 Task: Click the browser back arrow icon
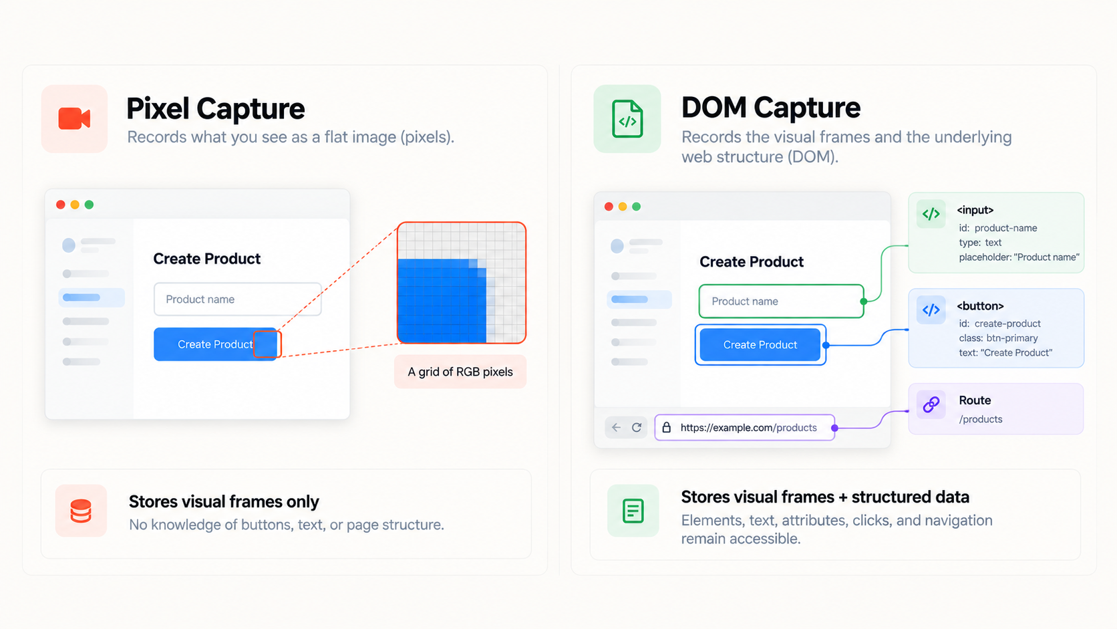click(x=616, y=427)
